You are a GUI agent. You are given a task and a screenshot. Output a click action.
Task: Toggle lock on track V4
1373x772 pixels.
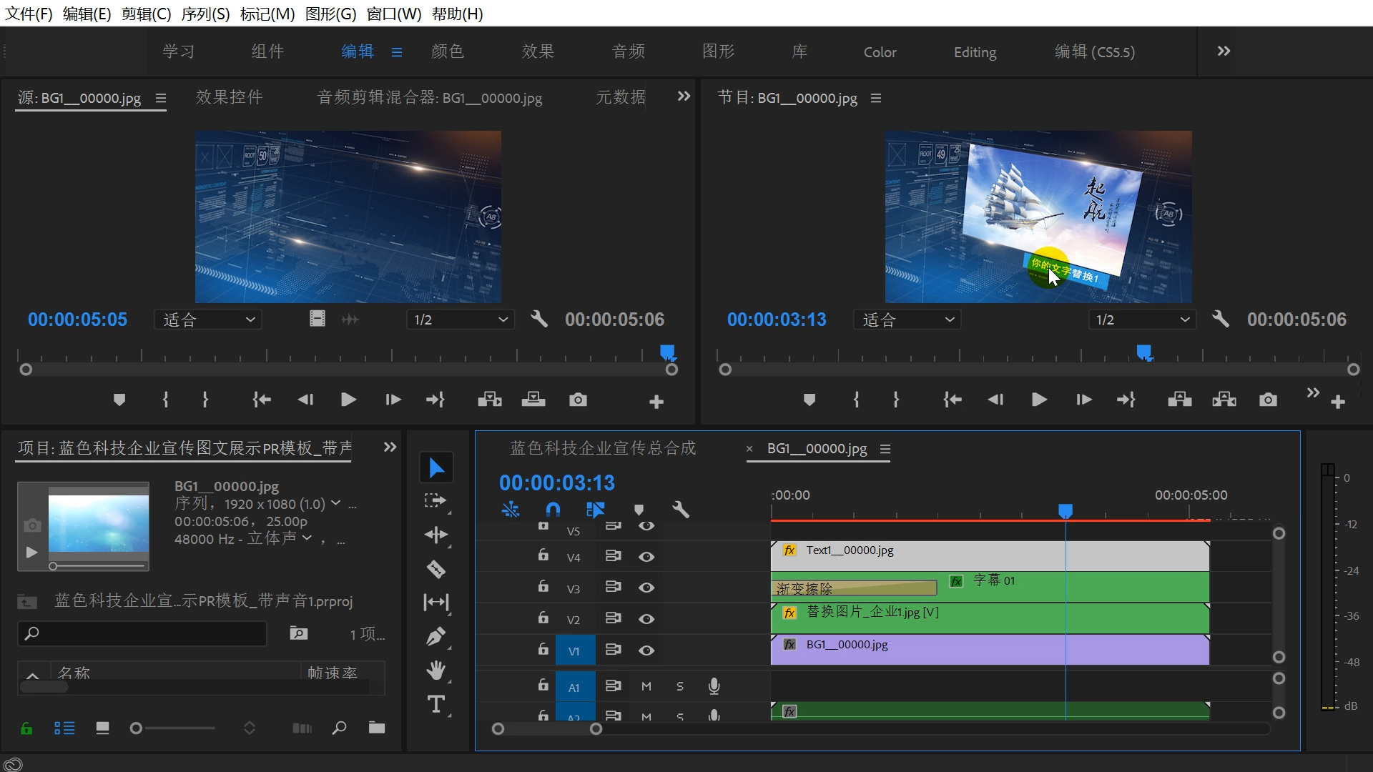point(543,555)
